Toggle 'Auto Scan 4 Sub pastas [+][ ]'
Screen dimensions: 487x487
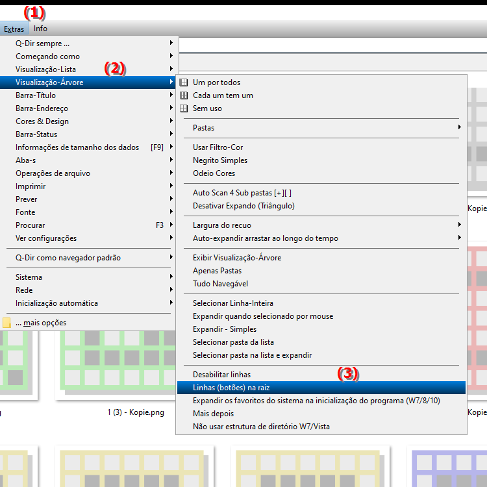(x=321, y=193)
